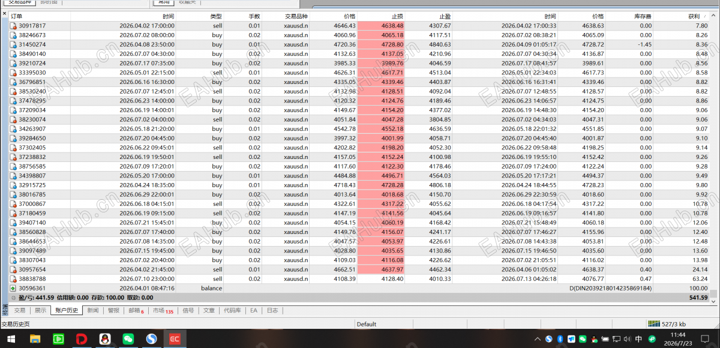Sort by the 订单 column header
Screen dimensions: 720x348
40,16
